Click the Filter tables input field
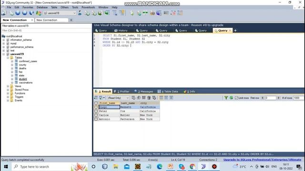Image resolution: width=305 pixels, height=171 pixels. click(46, 30)
